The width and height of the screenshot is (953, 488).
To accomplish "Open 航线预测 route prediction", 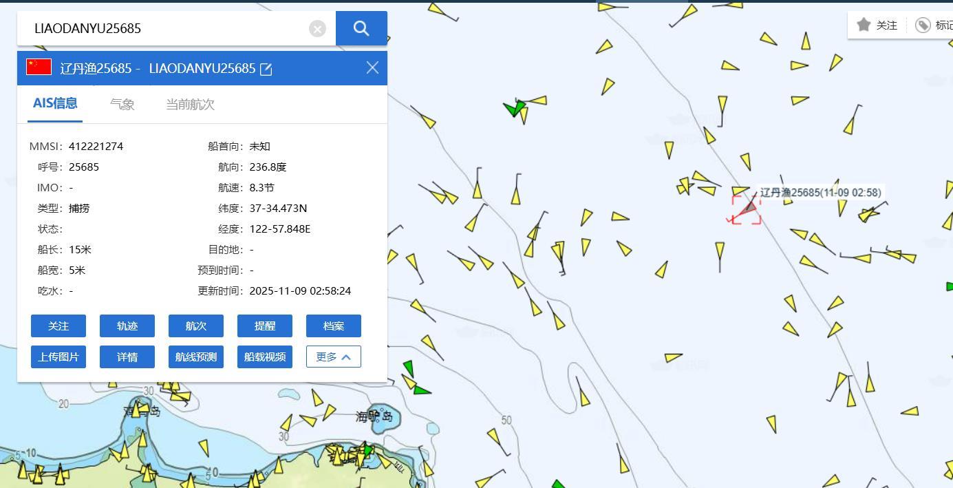I will (196, 357).
